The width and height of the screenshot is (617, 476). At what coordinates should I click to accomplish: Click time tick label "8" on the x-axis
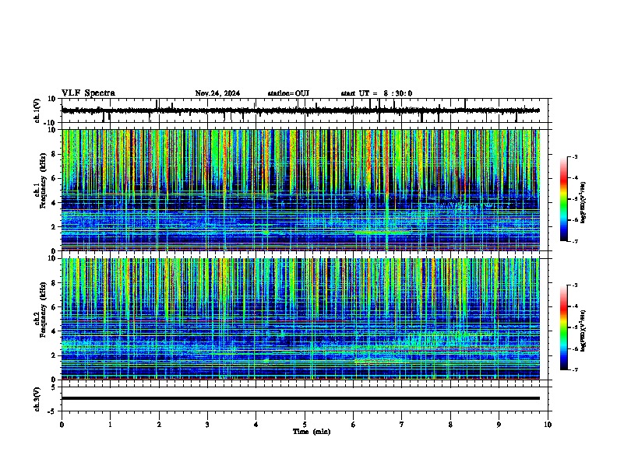point(450,425)
